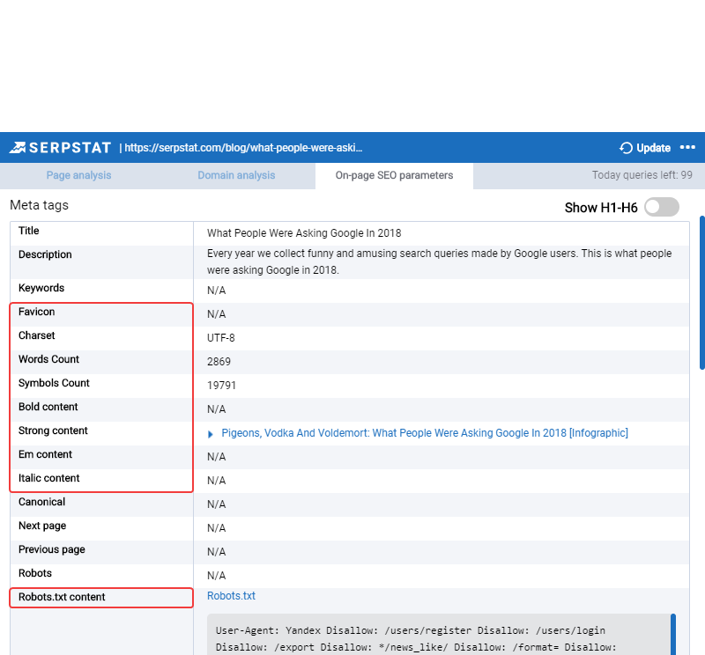Expand the Strong content triangle arrow
Image resolution: width=705 pixels, height=655 pixels.
click(x=210, y=434)
